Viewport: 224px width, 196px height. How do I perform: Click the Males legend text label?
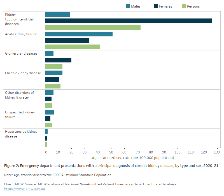click(x=136, y=6)
